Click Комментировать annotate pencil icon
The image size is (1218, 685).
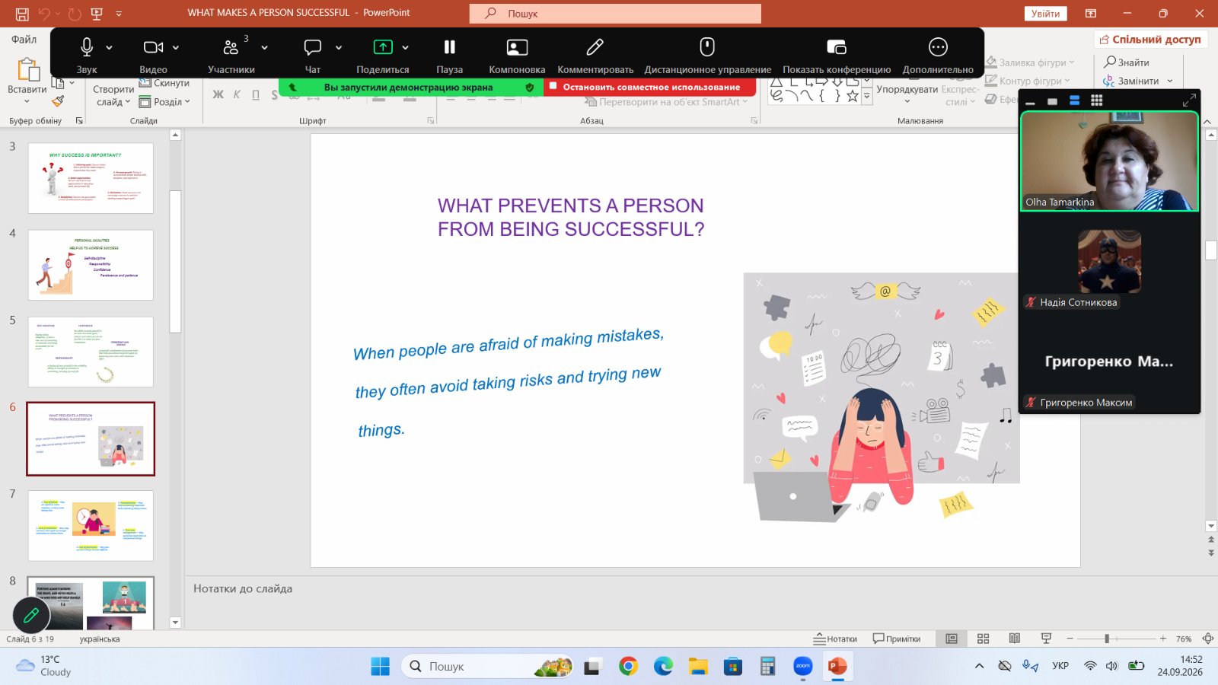[x=595, y=47]
